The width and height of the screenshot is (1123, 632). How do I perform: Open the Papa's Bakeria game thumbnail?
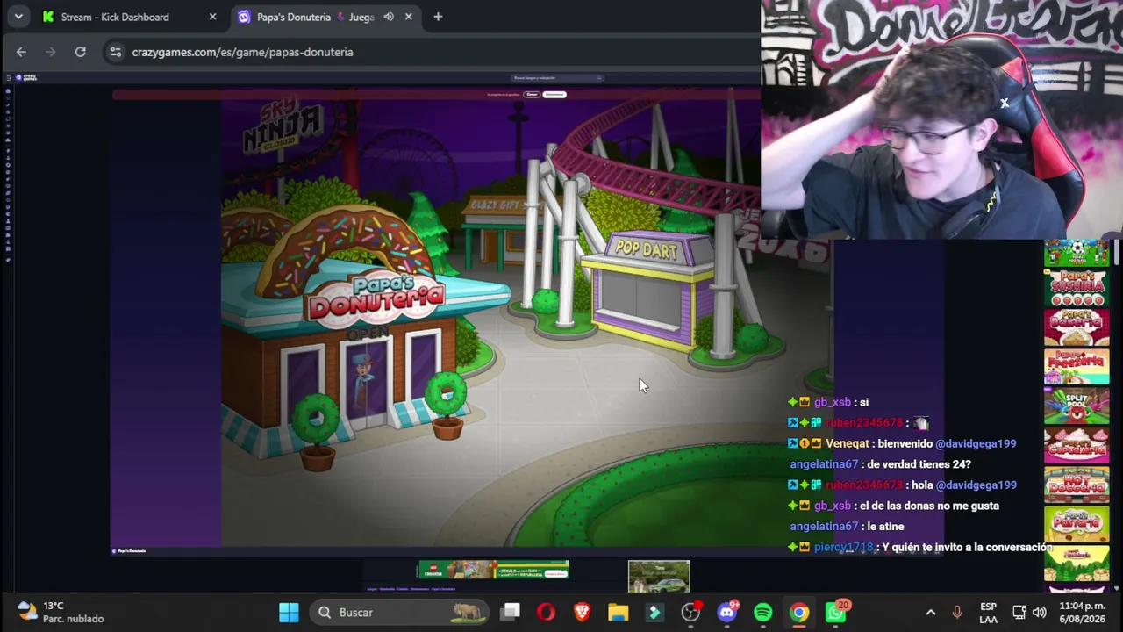1077,327
